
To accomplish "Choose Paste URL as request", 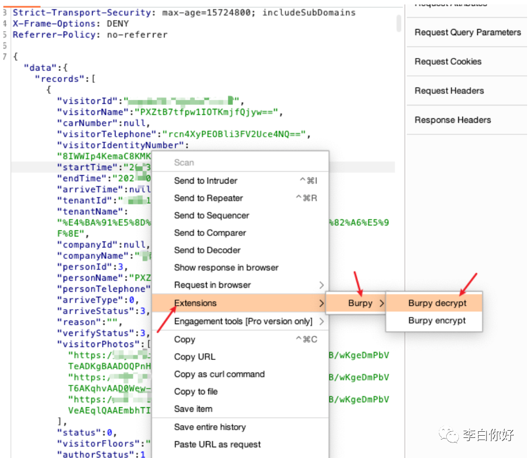I will pyautogui.click(x=240, y=445).
